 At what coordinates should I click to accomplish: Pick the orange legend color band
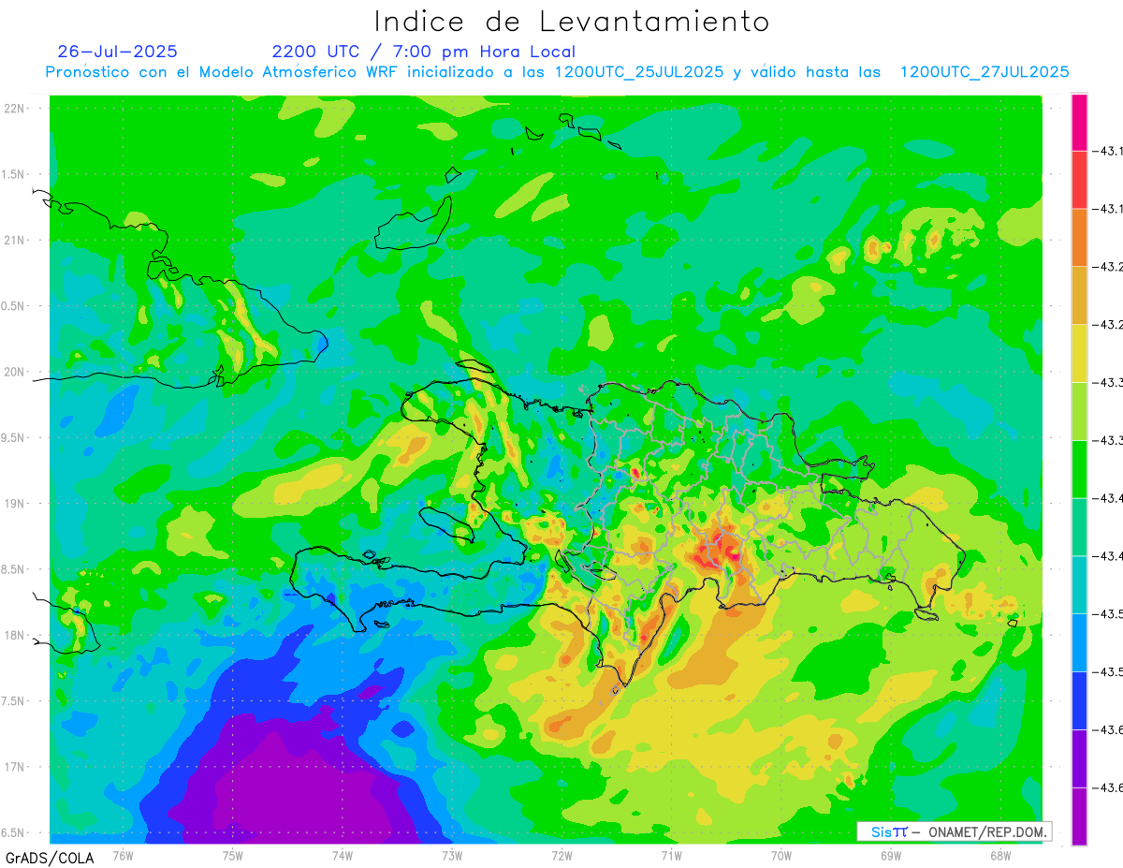tap(1079, 238)
